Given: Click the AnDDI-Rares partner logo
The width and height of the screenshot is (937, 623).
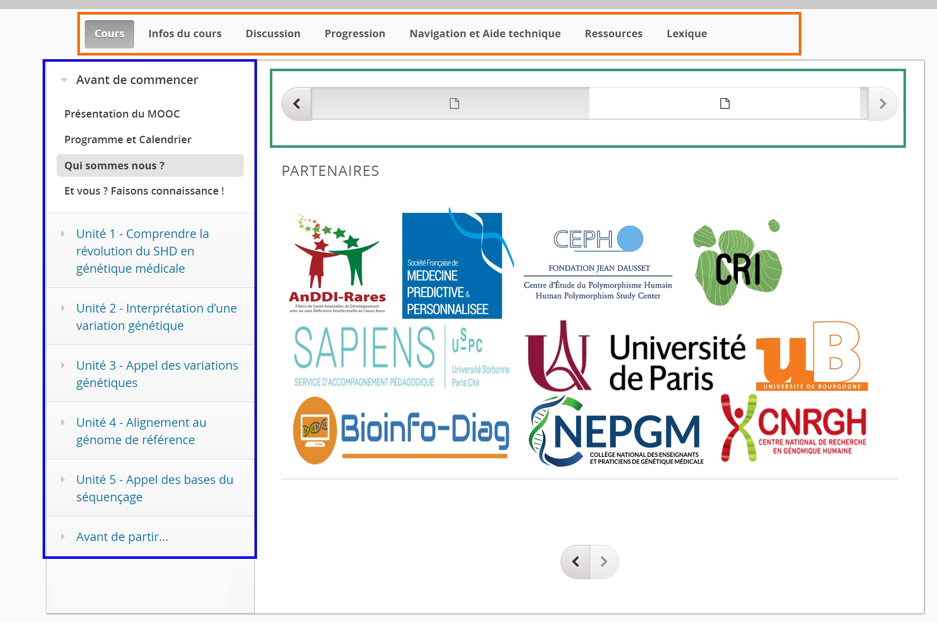Looking at the screenshot, I should pos(337,263).
